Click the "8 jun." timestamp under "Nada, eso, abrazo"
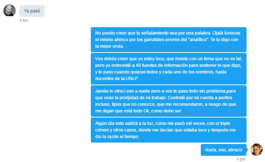 [x=241, y=159]
